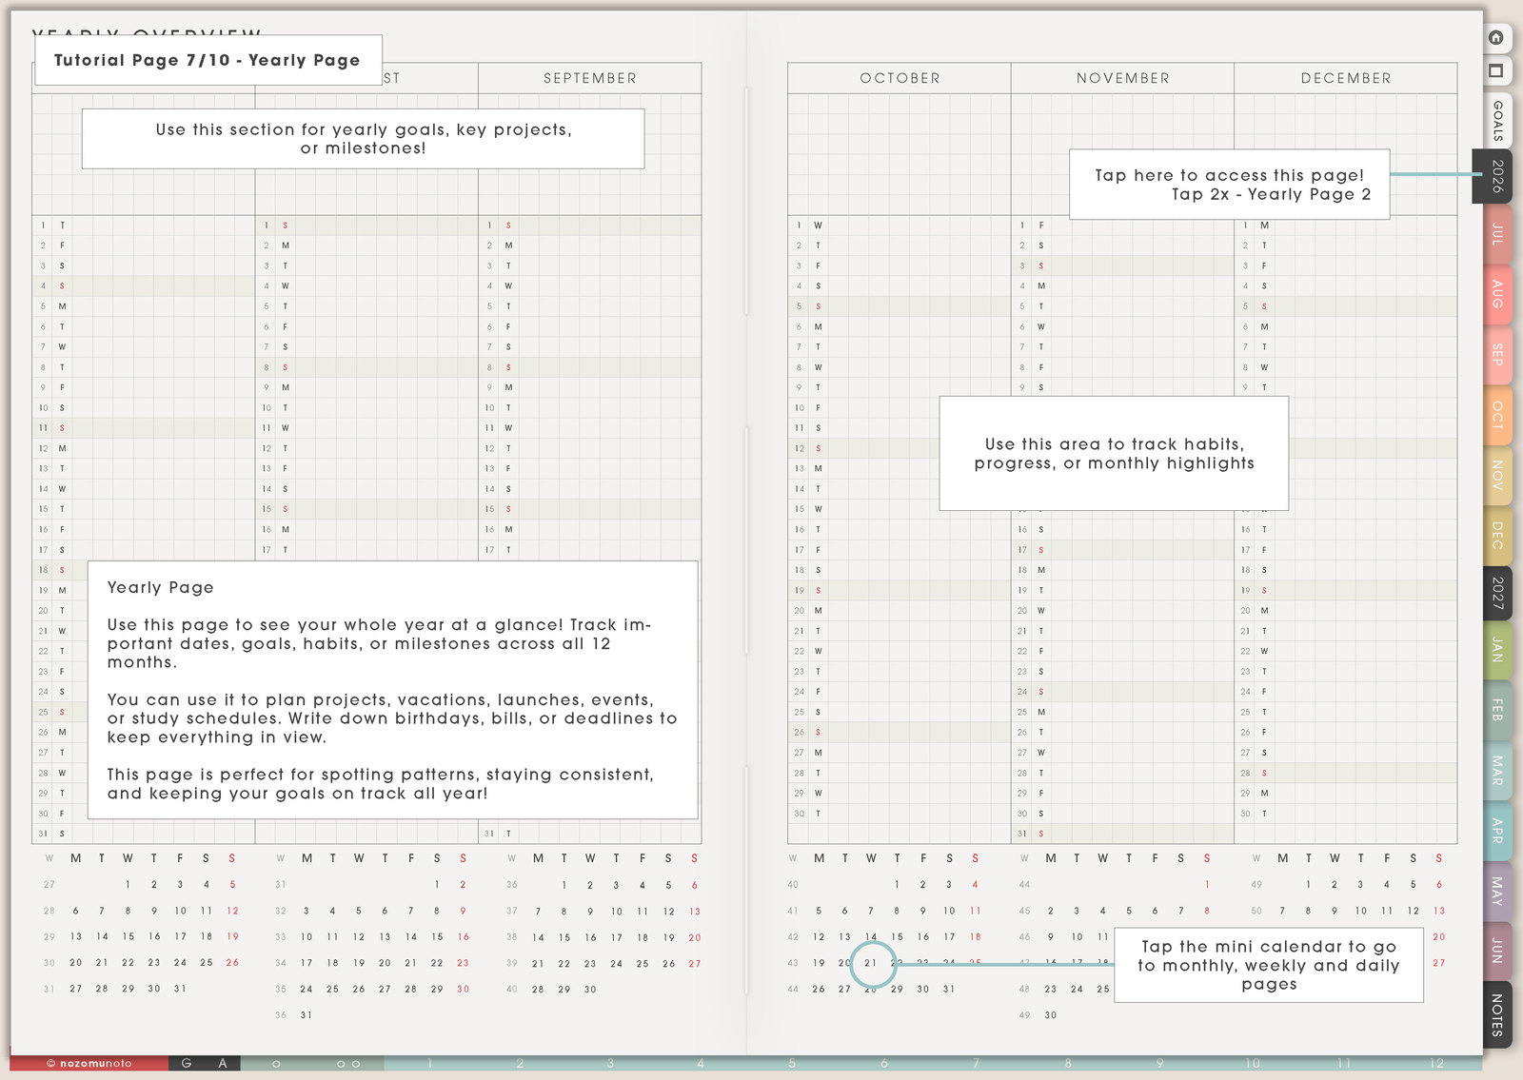This screenshot has height=1080, width=1523.
Task: Select July 4 row in yearly list
Action: (x=144, y=285)
